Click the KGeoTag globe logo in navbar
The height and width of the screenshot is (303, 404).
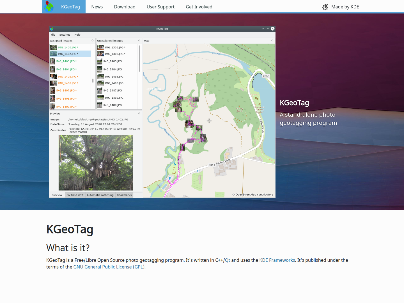click(49, 6)
